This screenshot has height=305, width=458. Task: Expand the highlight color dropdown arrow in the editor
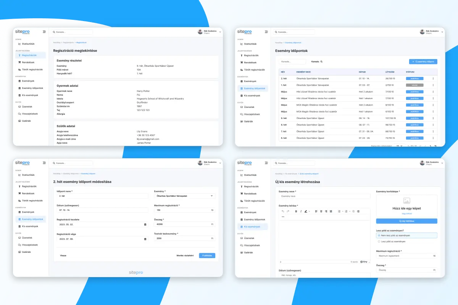coord(309,211)
